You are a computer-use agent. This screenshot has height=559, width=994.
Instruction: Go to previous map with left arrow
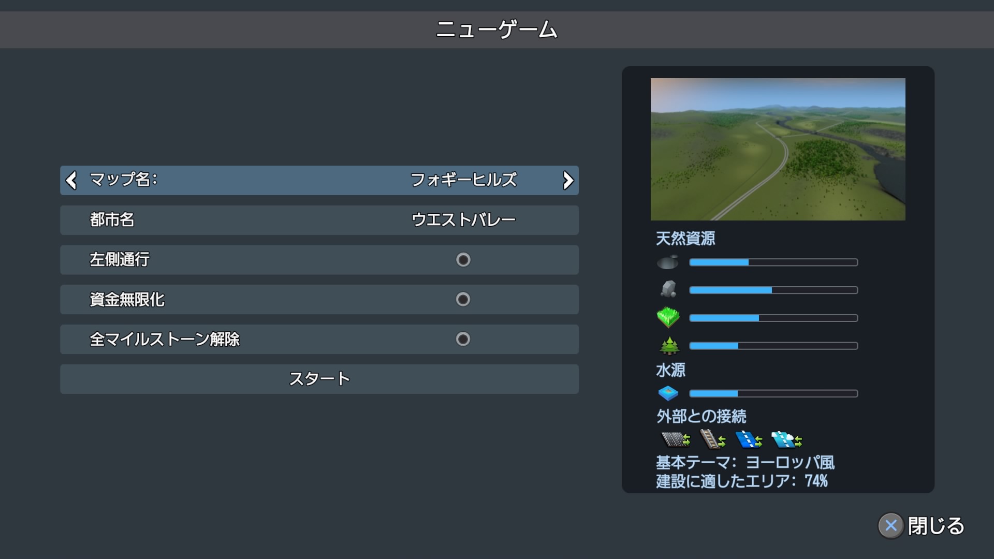[71, 180]
